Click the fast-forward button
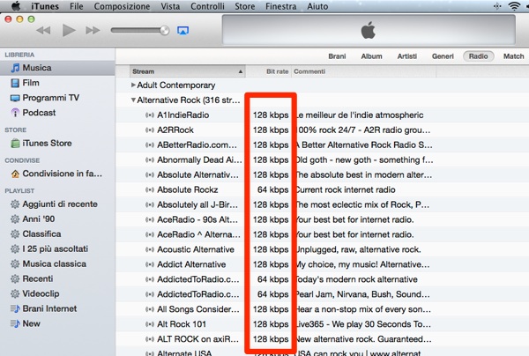 93,30
